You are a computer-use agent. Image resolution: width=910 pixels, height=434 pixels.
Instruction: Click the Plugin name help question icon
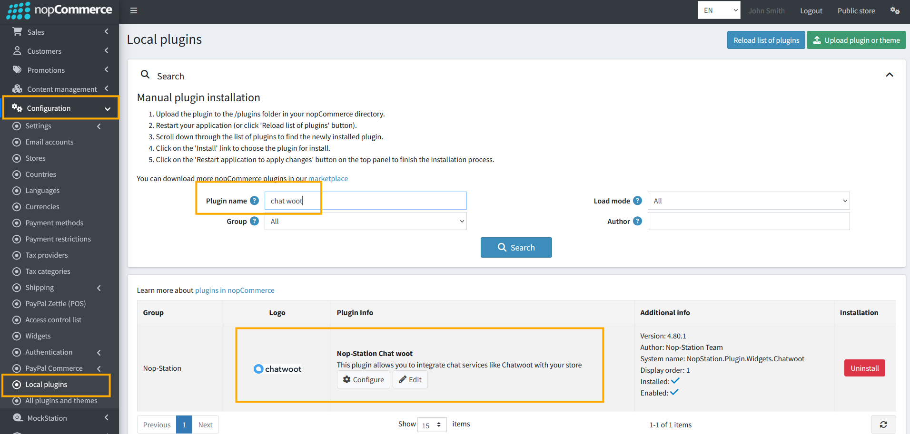pos(255,201)
